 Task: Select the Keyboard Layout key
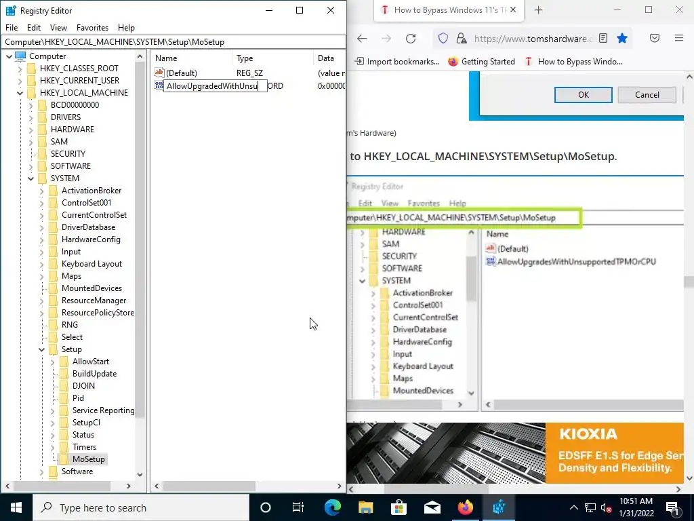(x=91, y=264)
